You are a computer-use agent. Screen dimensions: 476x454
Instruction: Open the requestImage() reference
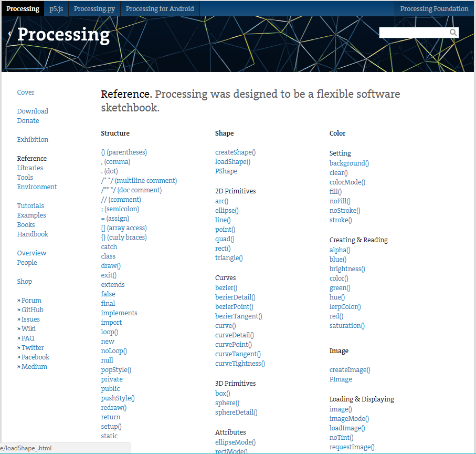(352, 447)
